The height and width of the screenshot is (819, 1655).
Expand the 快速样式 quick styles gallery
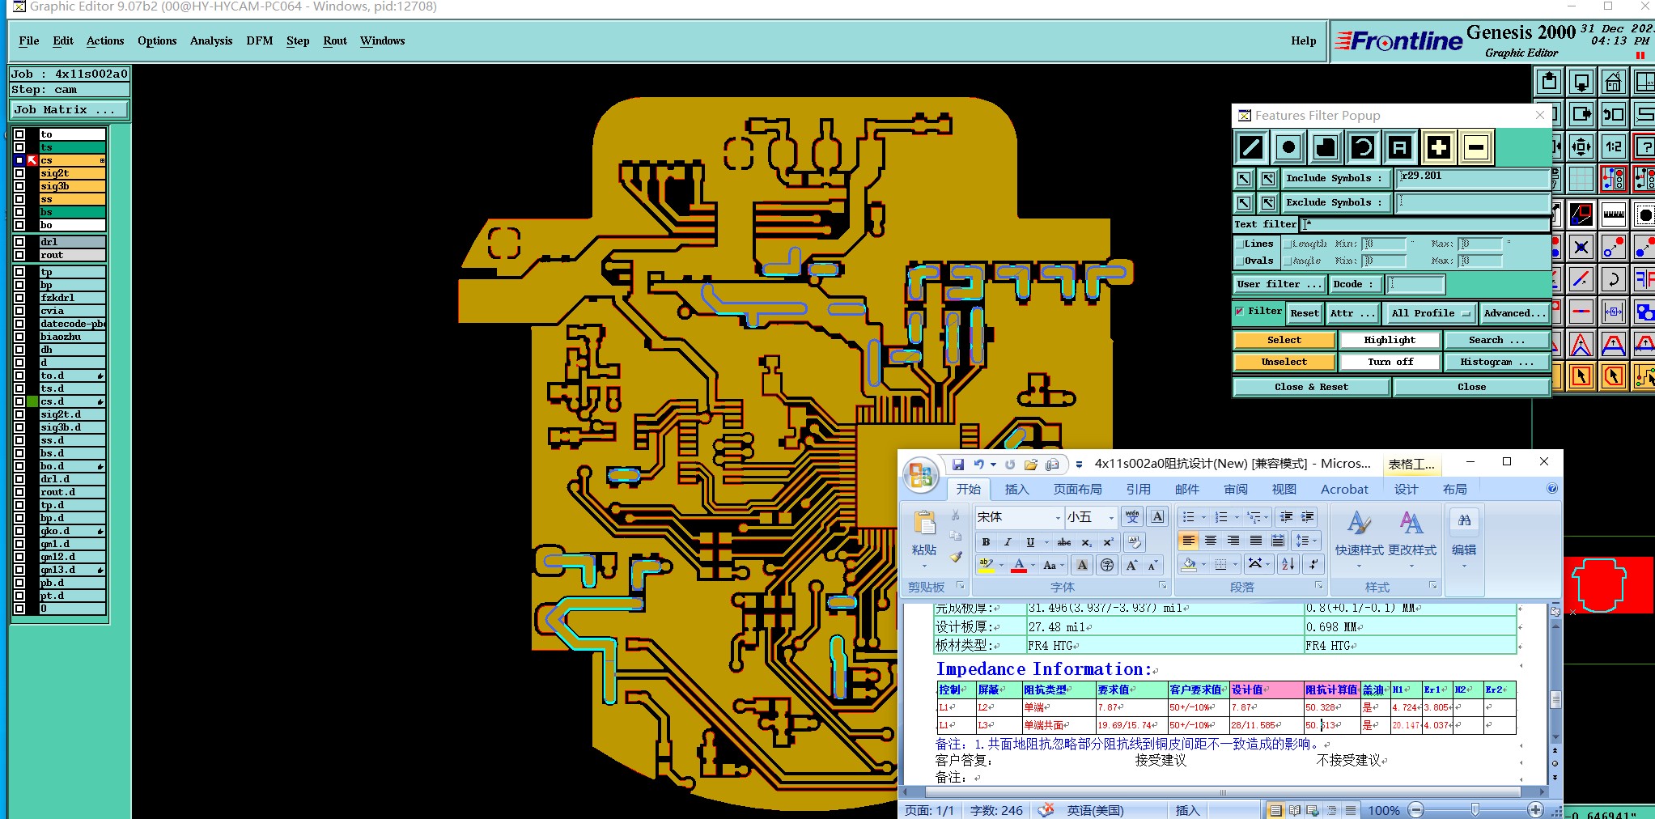pos(1359,536)
